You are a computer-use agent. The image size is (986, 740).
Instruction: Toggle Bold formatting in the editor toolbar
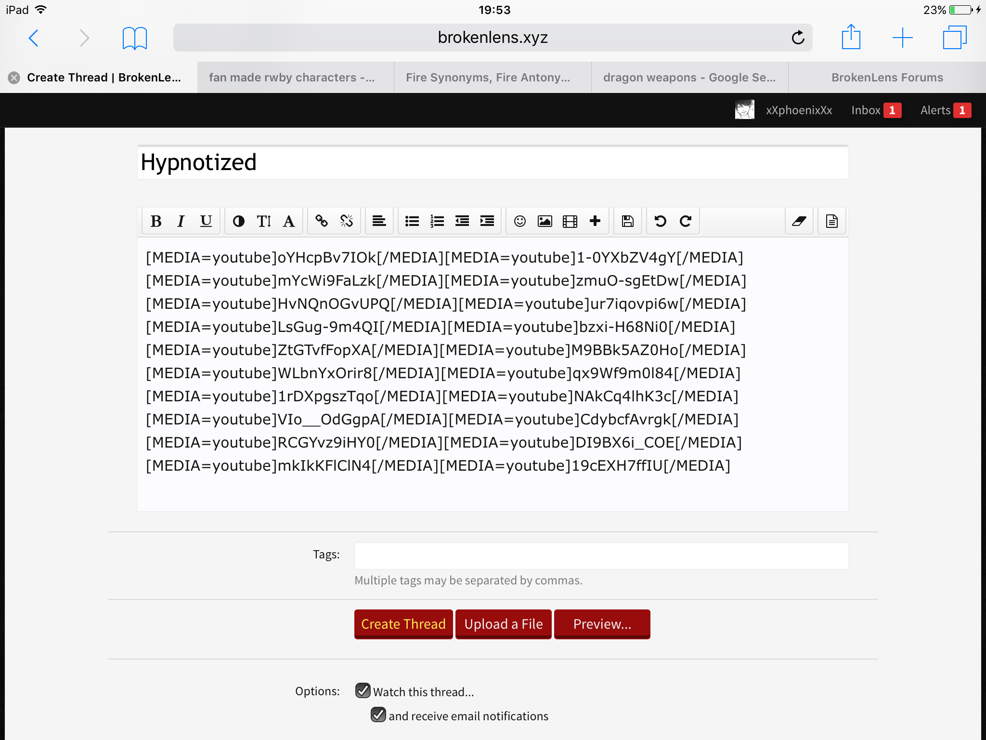[156, 221]
